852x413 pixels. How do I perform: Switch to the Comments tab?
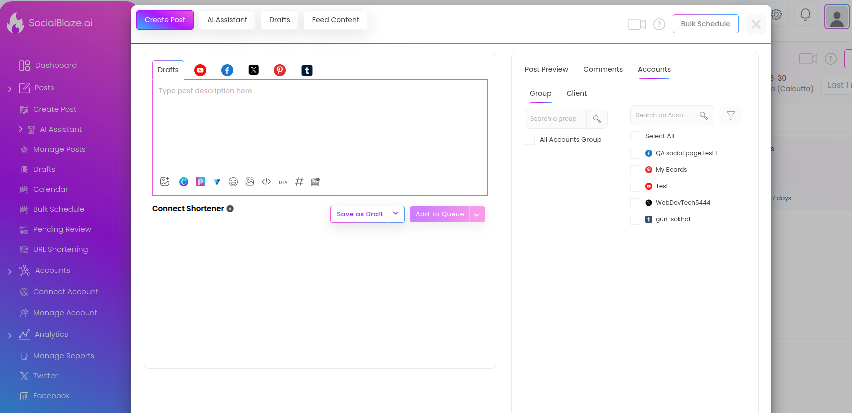point(603,69)
